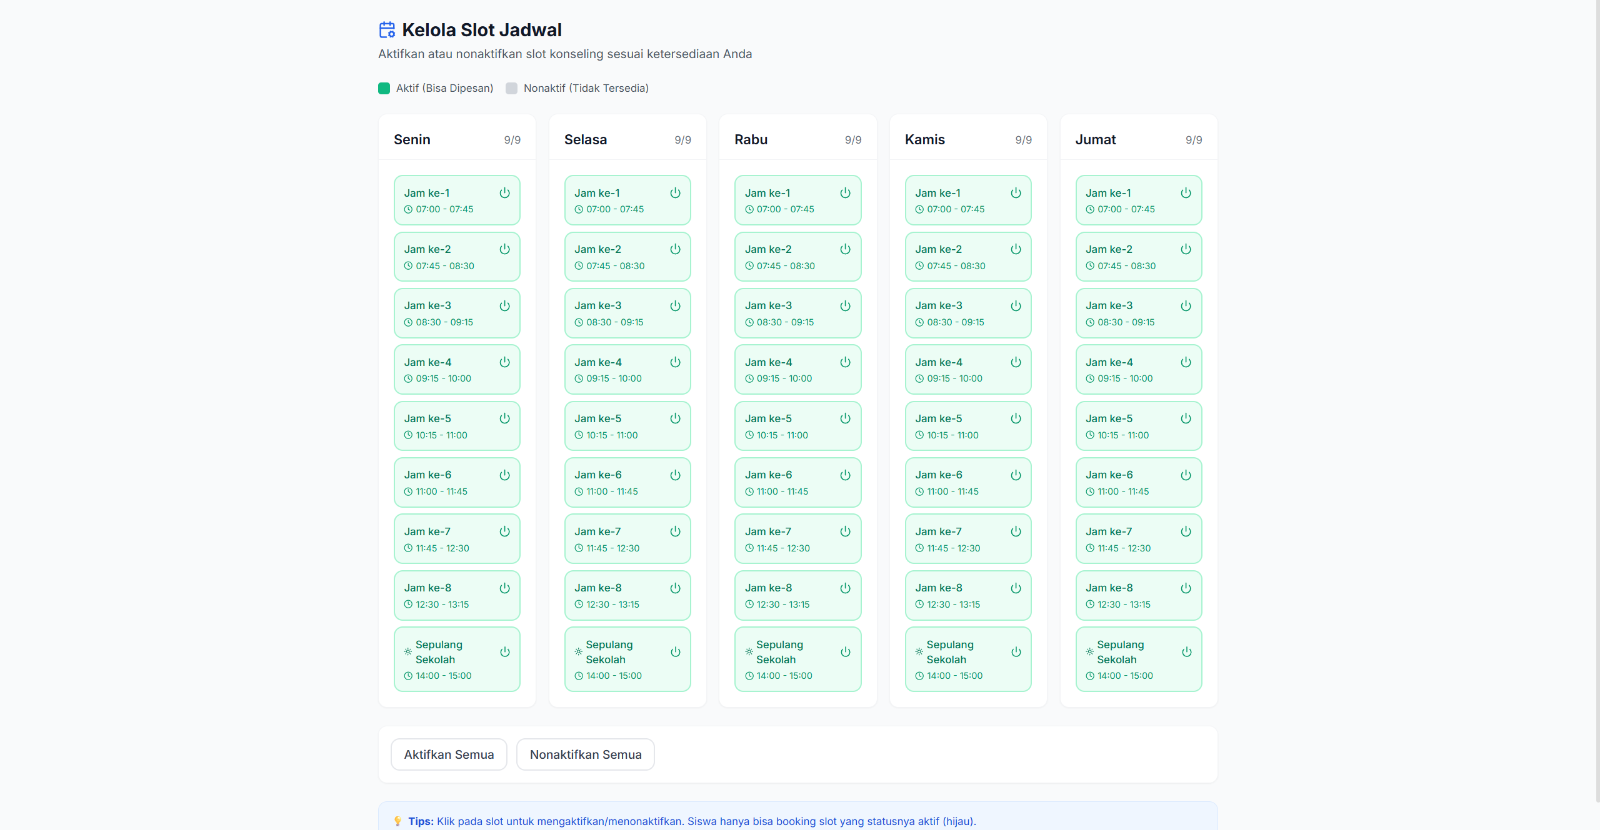Click calendar icon beside Kelola Slot Jadwal
This screenshot has height=830, width=1600.
click(387, 30)
